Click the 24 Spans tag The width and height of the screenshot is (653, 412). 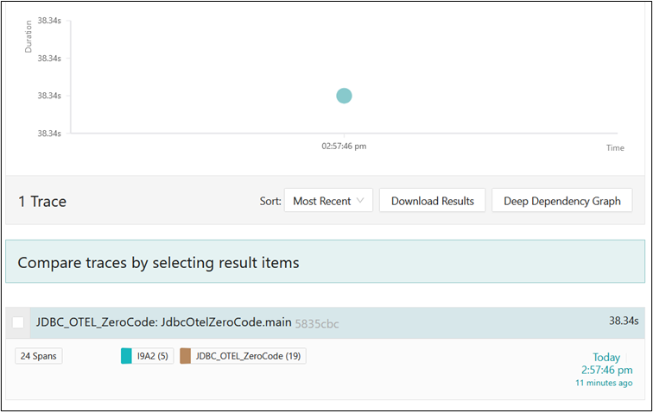[x=39, y=356]
